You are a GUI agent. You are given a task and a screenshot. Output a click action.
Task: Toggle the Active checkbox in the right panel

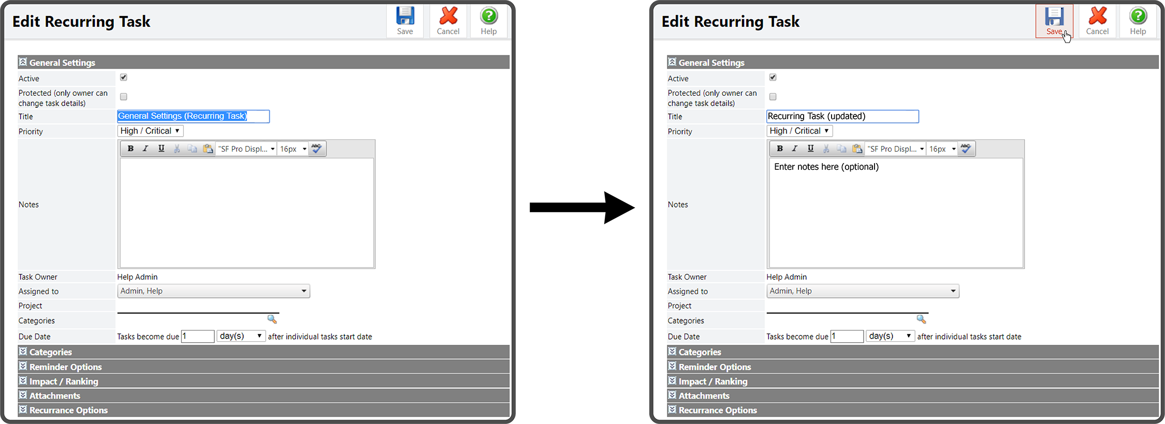[773, 77]
